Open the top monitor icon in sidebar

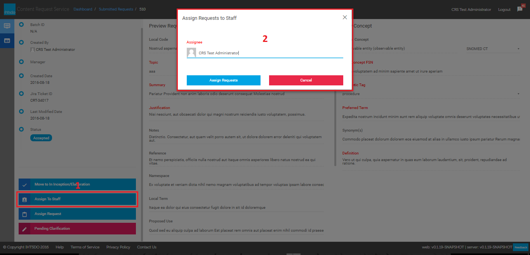tap(7, 26)
